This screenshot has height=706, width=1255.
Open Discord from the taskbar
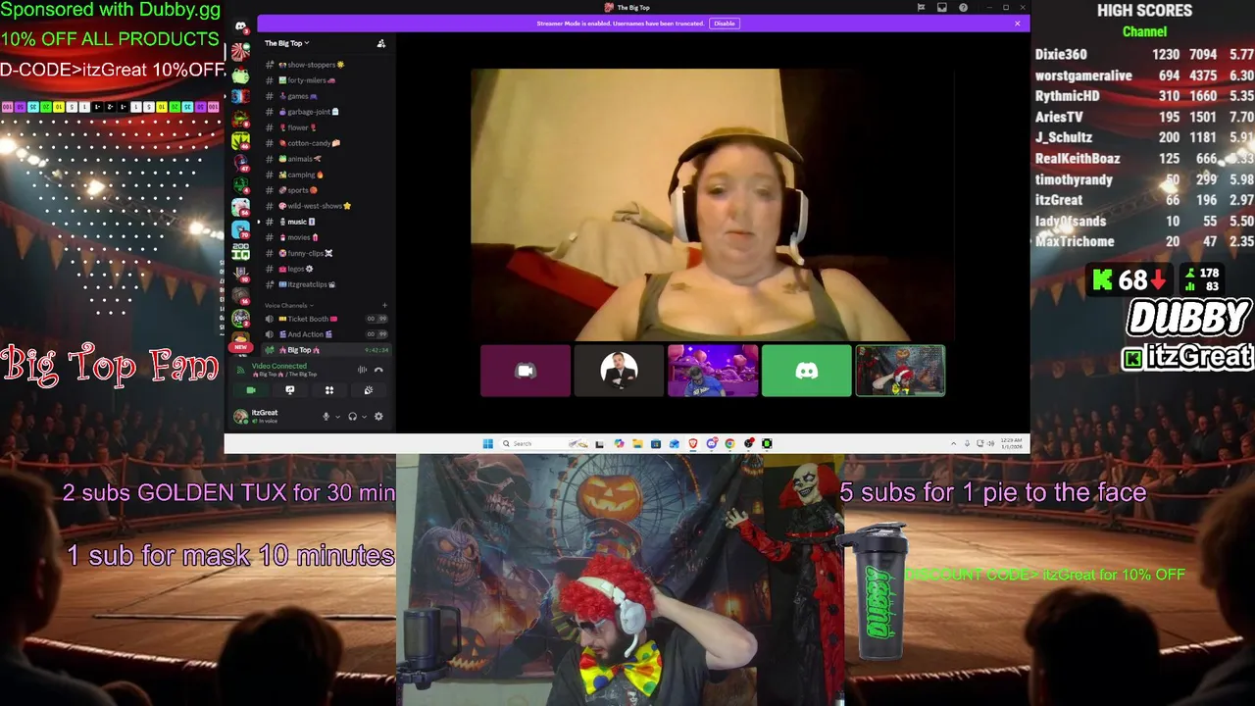point(712,443)
